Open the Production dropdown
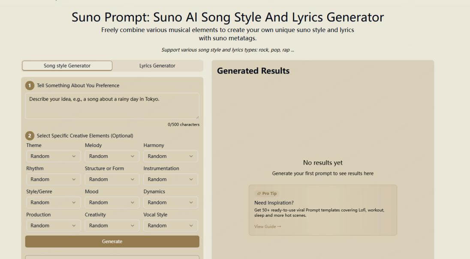 click(53, 225)
